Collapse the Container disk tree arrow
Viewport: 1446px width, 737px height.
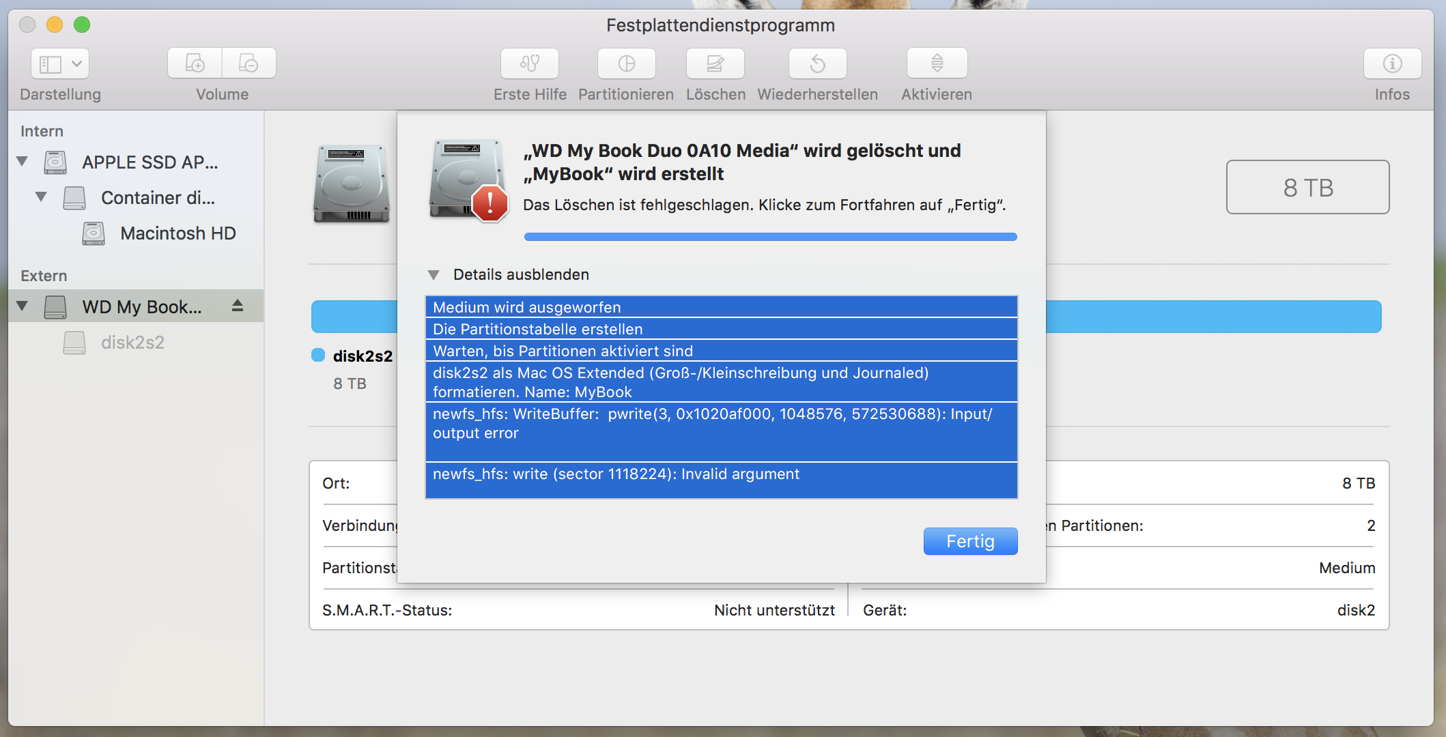[x=42, y=197]
